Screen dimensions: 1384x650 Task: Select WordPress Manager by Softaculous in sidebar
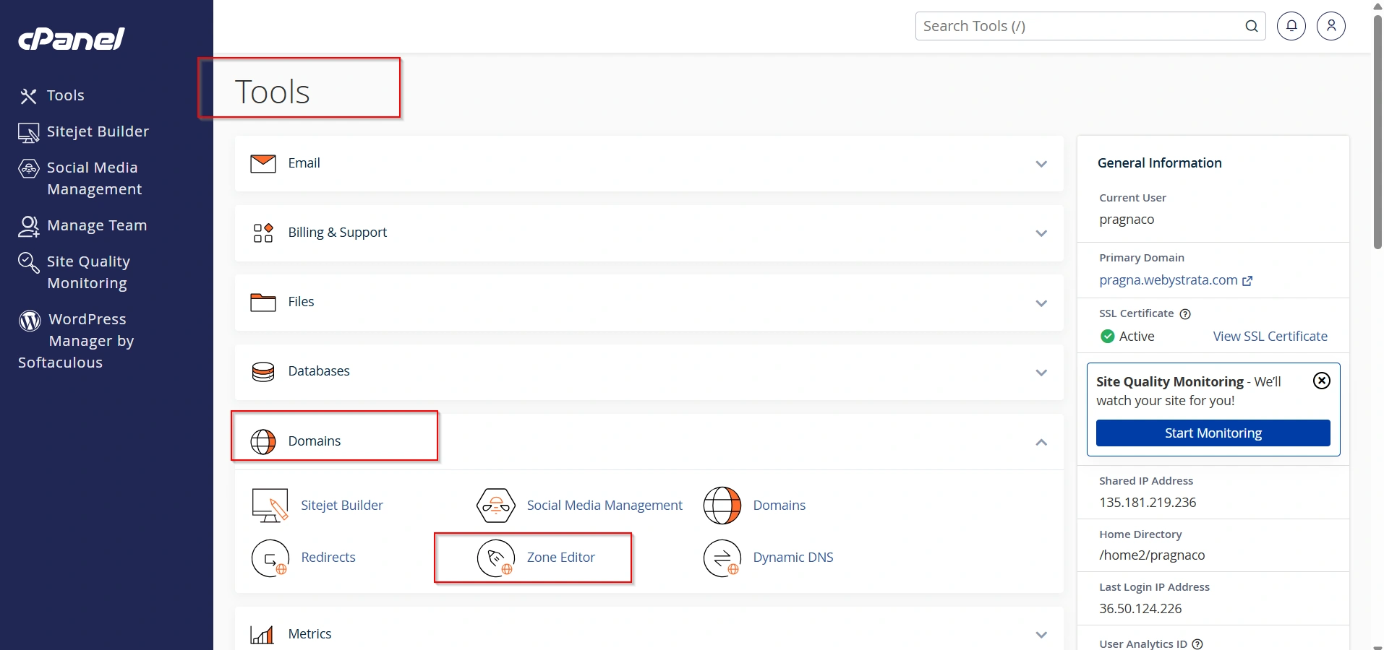click(x=76, y=341)
